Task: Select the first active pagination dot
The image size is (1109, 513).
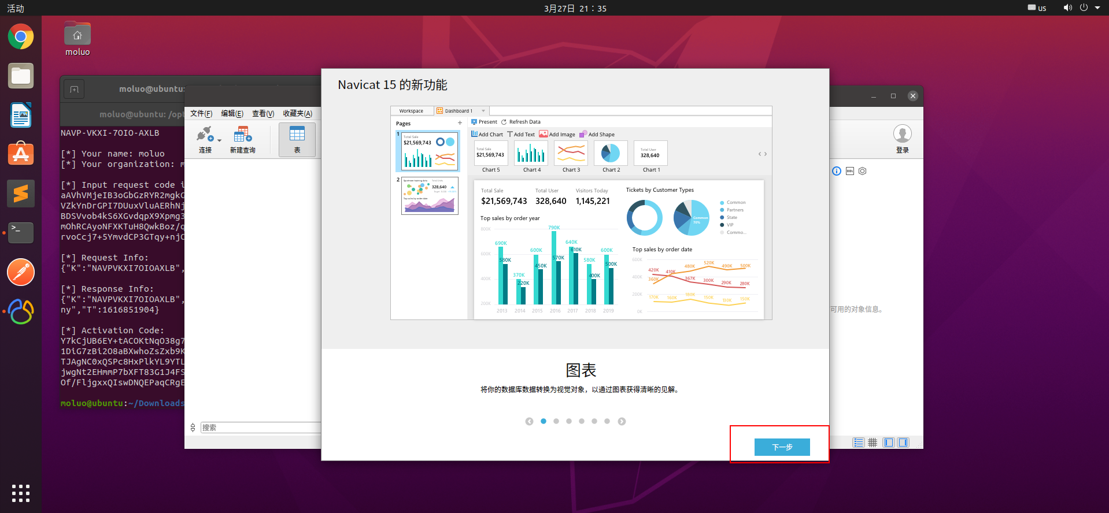Action: [544, 421]
